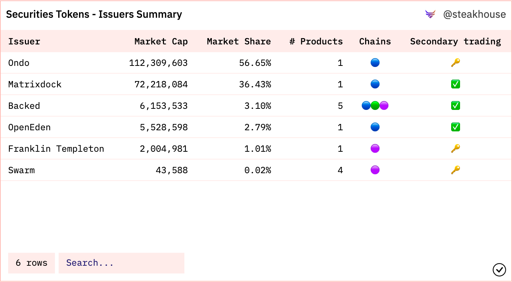Screen dimensions: 512x282
Task: Click the 6 rows counter
Action: (32, 263)
